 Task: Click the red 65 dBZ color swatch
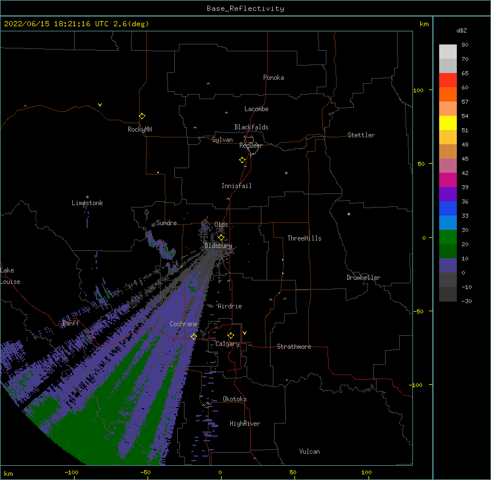(448, 80)
